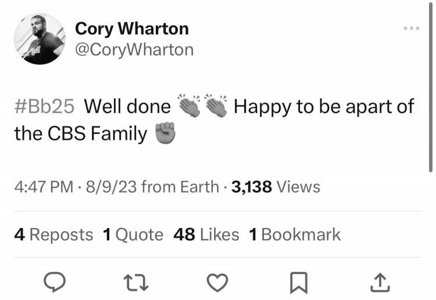
Task: Open Cory Wharton's profile picture
Action: 40,39
